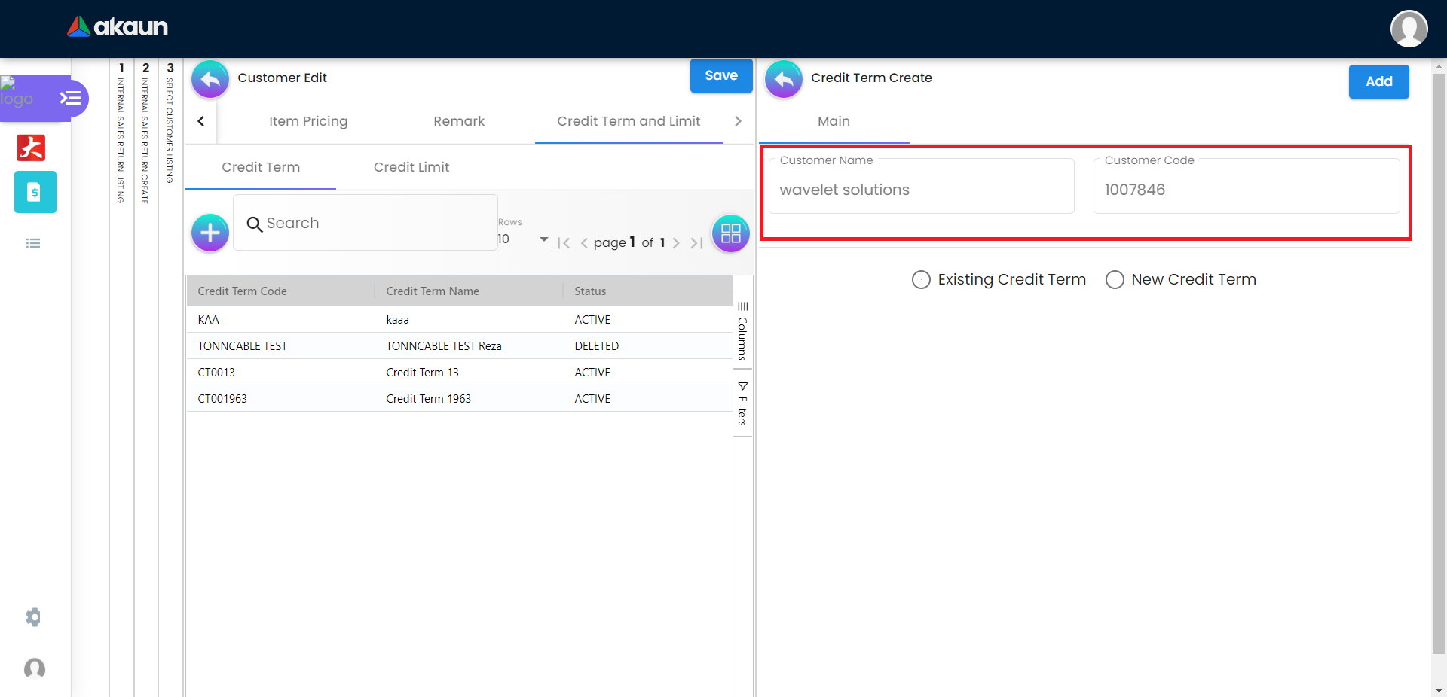Click the Add button
1447x697 pixels.
1378,81
